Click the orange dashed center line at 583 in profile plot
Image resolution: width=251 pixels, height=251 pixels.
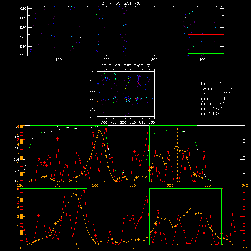tap(138, 154)
